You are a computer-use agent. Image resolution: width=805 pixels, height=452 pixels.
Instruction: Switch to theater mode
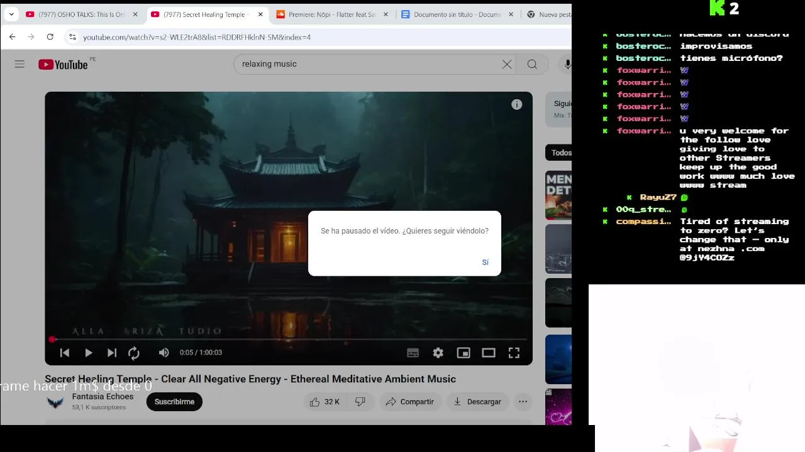click(x=489, y=353)
